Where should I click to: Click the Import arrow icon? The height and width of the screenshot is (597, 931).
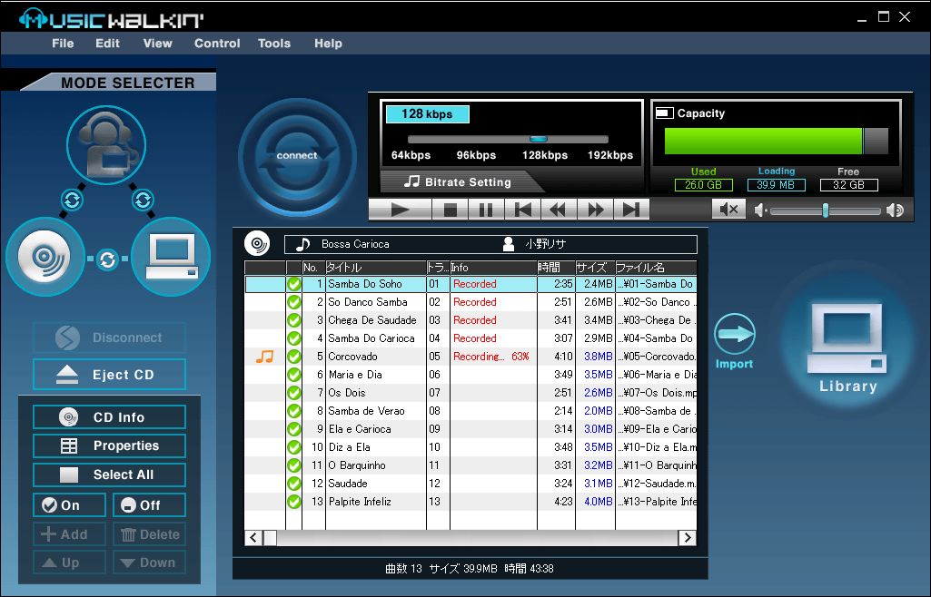click(735, 335)
